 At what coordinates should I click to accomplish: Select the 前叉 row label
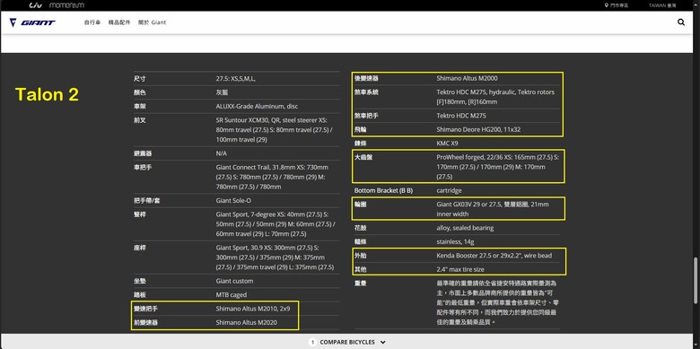tap(139, 120)
